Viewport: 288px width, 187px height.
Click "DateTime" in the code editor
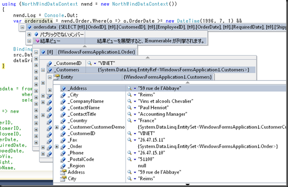(188, 21)
